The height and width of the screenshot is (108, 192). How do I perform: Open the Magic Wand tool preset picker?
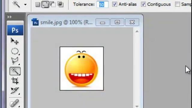pyautogui.click(x=25, y=5)
